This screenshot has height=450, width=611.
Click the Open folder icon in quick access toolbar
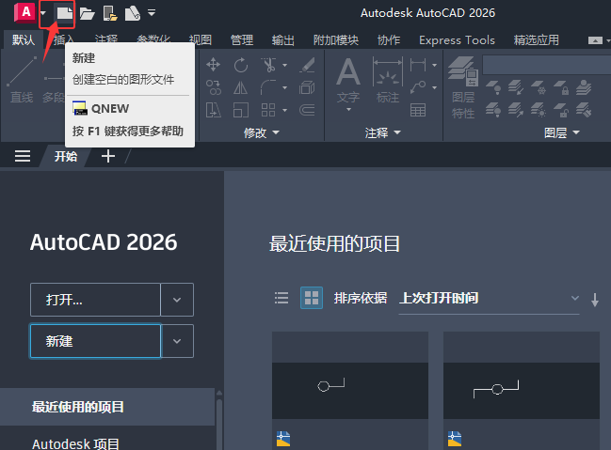88,13
